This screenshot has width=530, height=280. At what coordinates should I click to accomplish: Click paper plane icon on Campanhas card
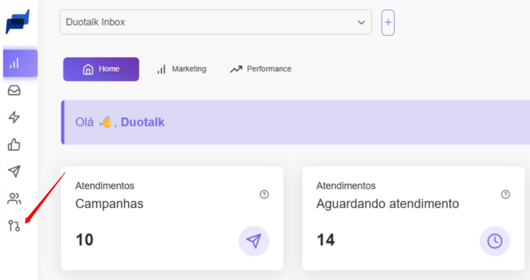point(254,241)
